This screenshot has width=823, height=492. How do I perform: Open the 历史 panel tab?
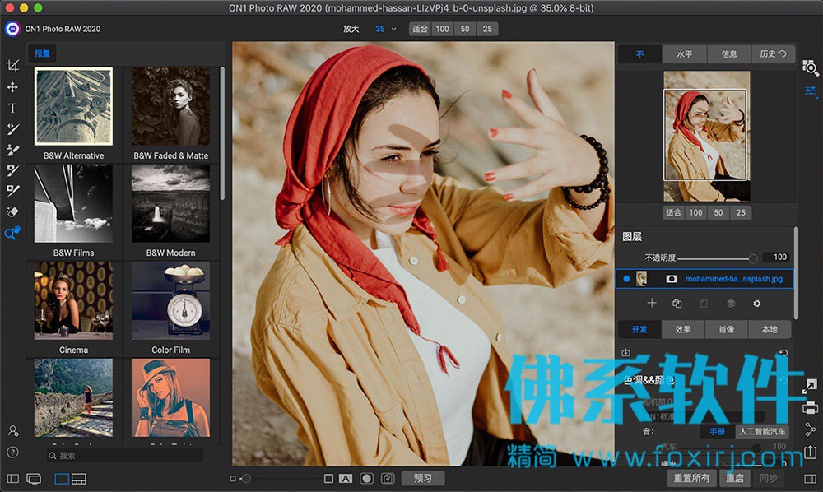773,54
